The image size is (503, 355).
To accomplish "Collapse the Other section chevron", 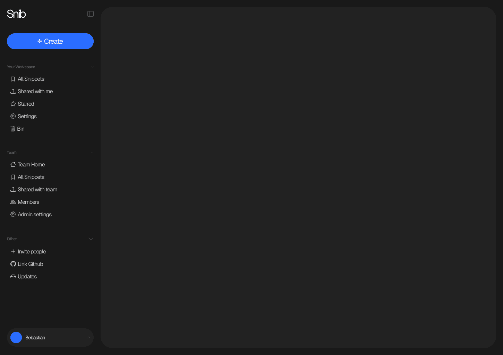I will tap(91, 239).
